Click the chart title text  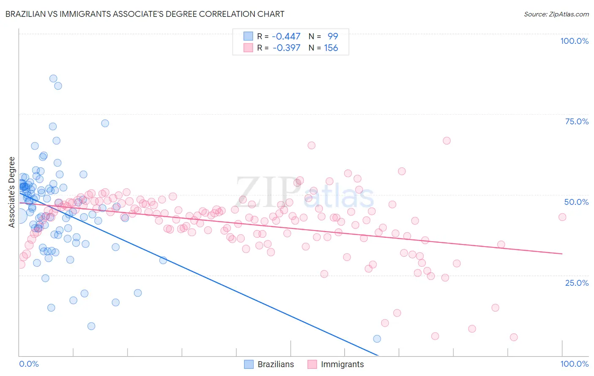click(x=145, y=14)
